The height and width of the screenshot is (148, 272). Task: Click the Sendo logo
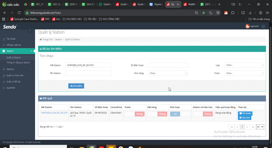[x=10, y=27]
